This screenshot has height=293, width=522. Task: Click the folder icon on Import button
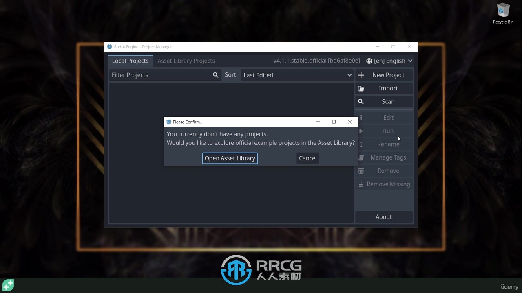(361, 89)
